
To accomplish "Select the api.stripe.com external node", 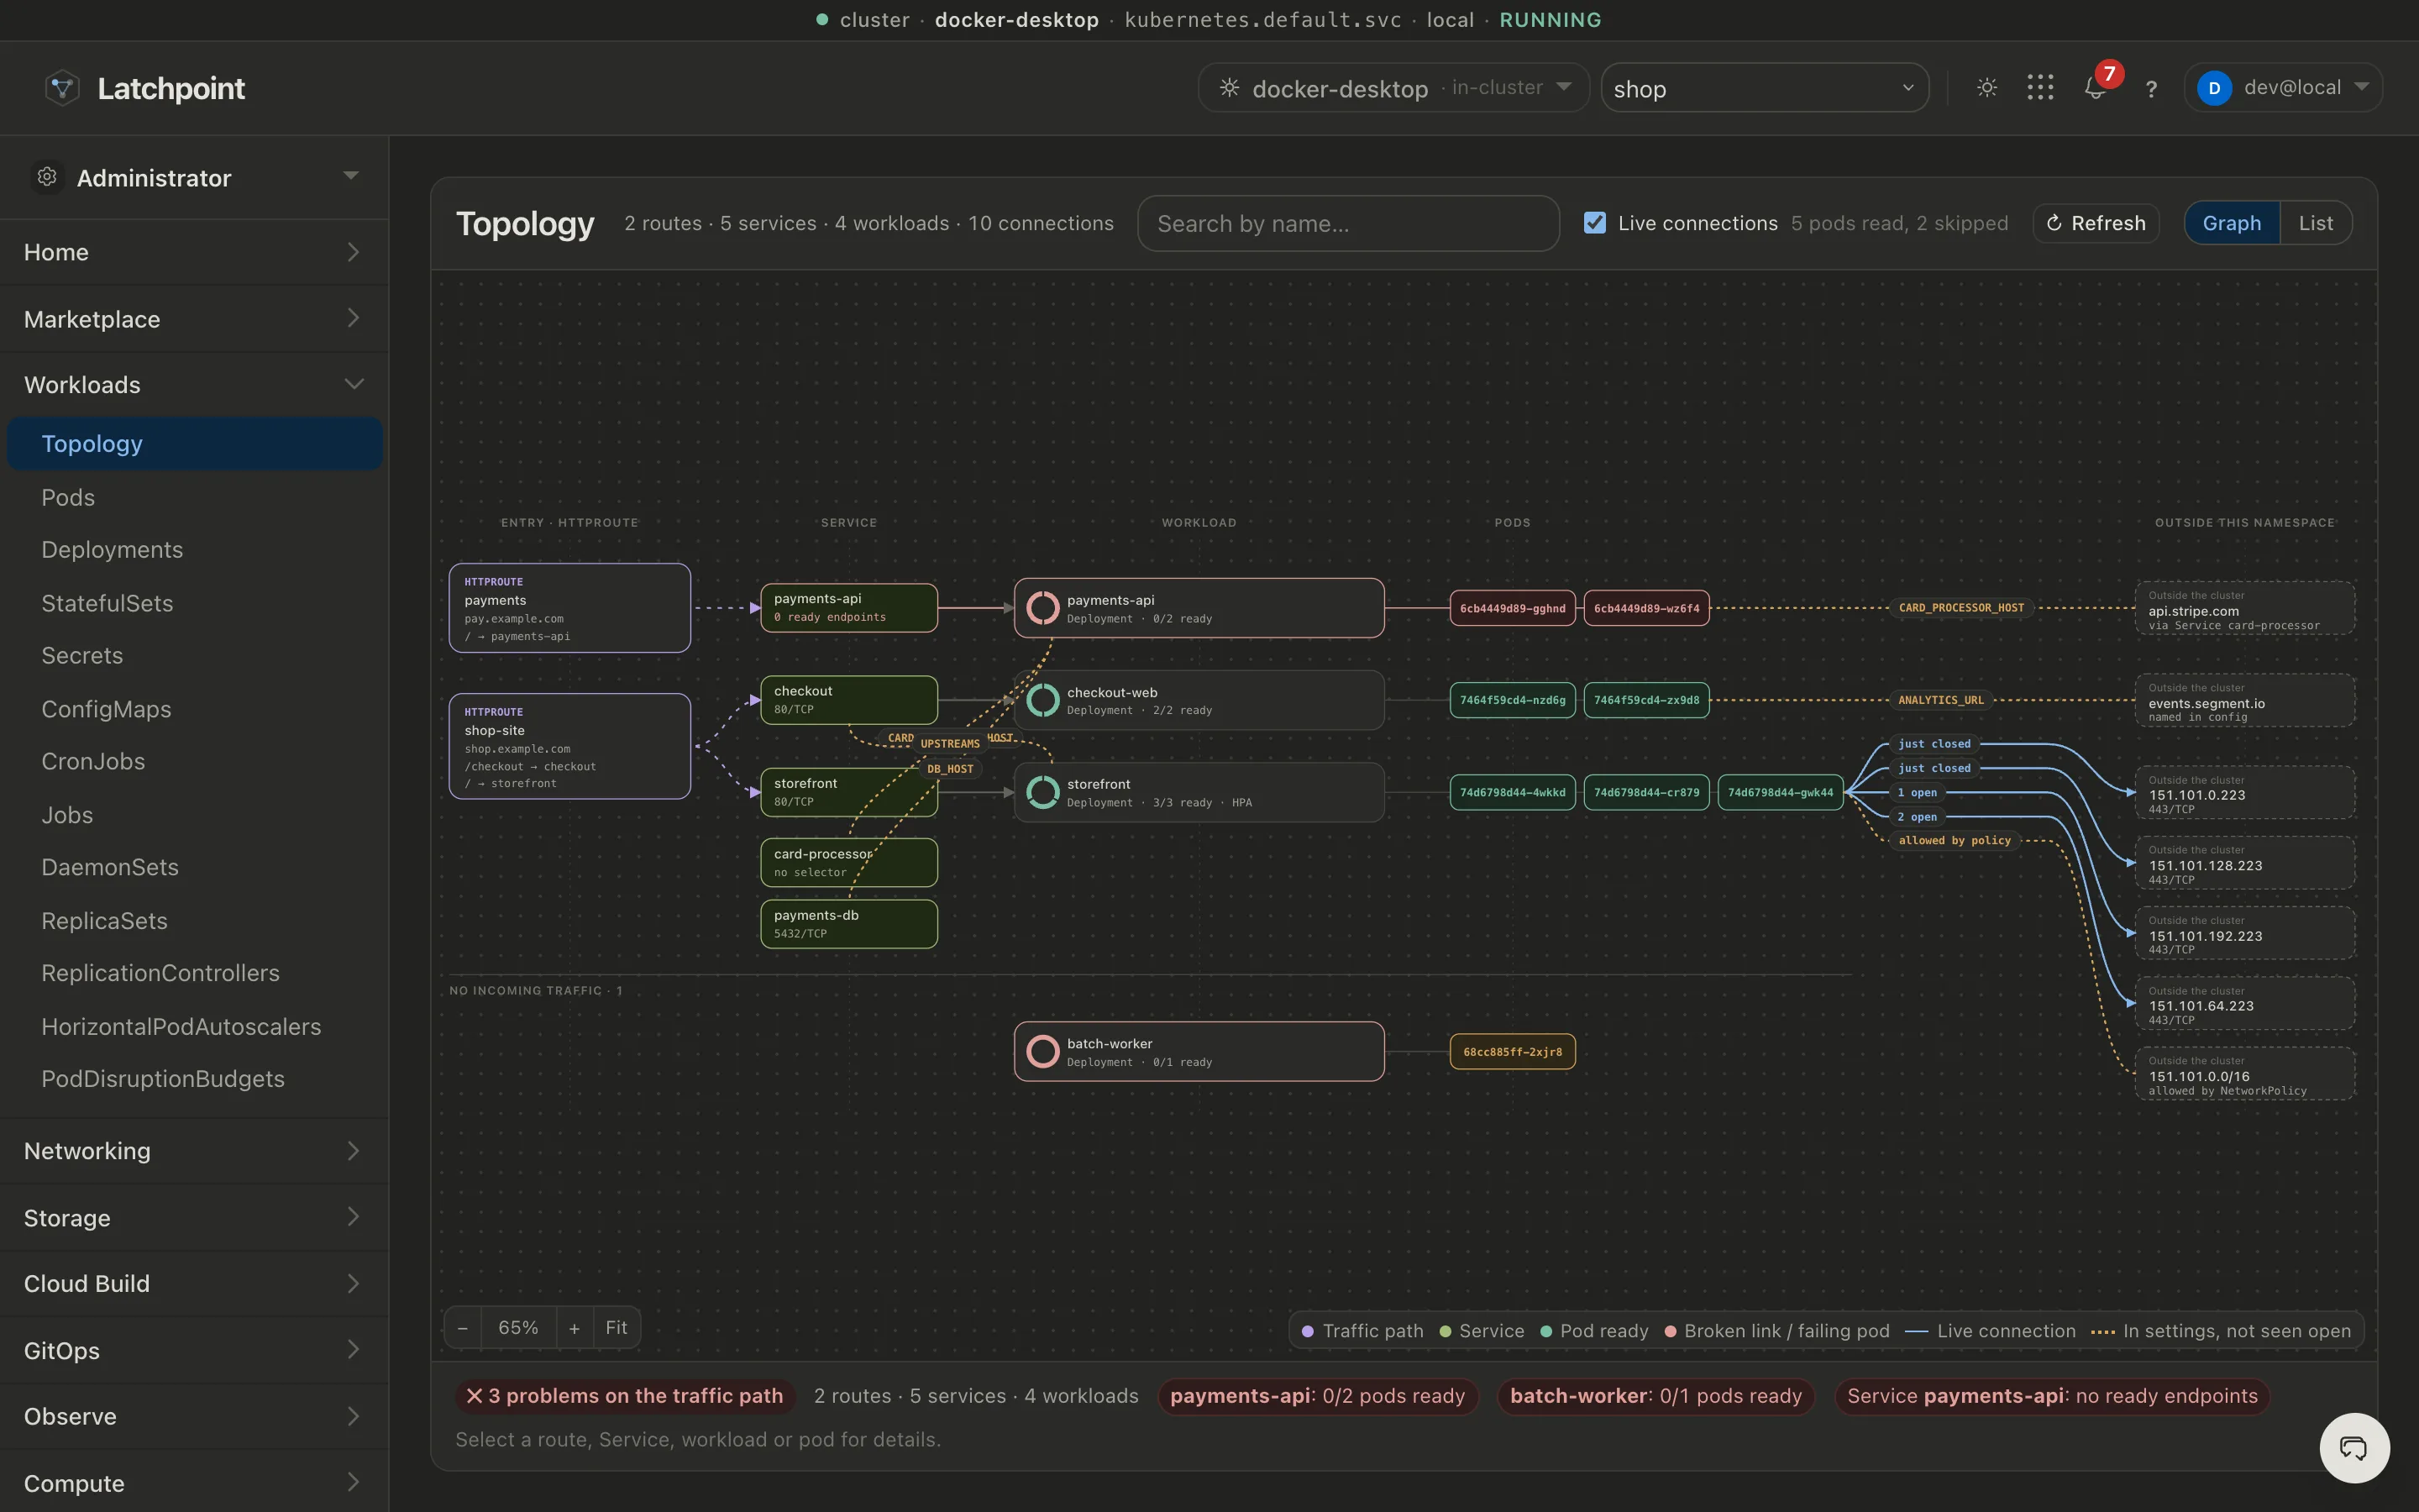I will (2245, 608).
